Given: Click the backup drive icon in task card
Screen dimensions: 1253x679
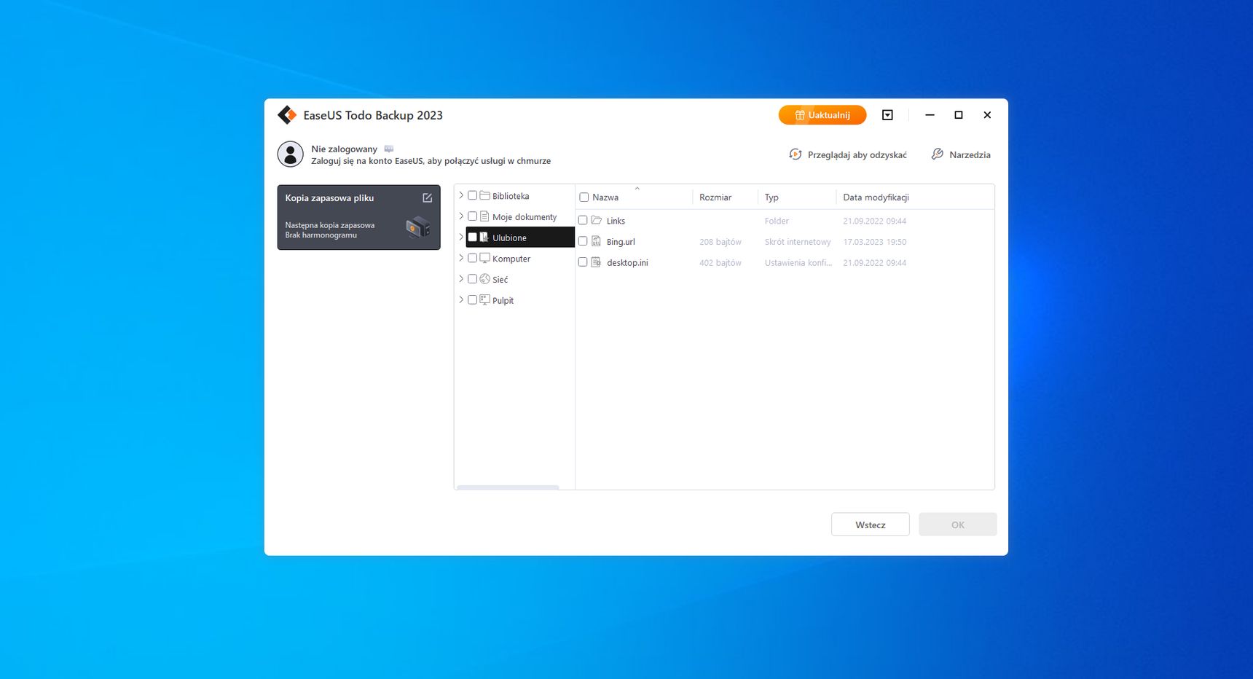Looking at the screenshot, I should click(418, 227).
